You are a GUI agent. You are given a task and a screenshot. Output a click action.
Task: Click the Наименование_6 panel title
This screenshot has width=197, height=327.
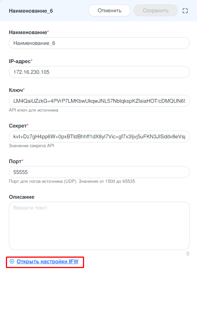click(x=31, y=11)
